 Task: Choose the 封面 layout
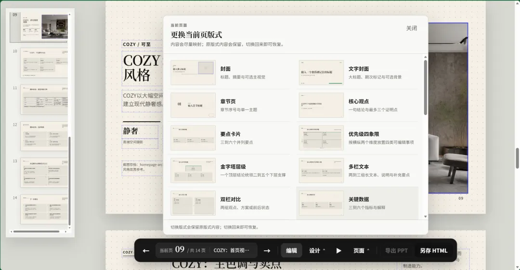coord(229,73)
